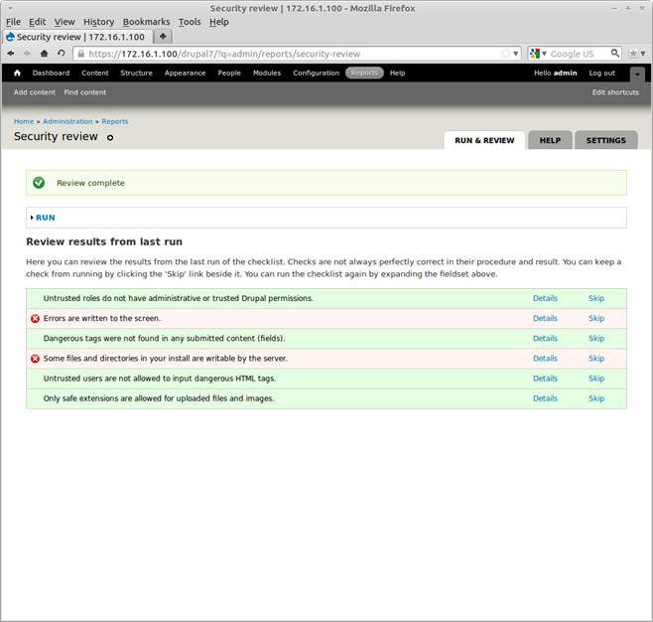The image size is (653, 622).
Task: Click the Configuration admin menu item
Action: (x=316, y=73)
